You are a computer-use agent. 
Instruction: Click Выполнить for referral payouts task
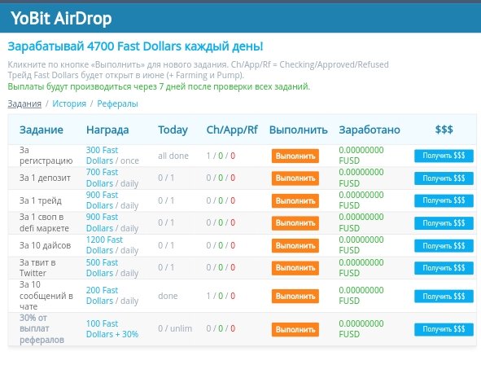pyautogui.click(x=295, y=330)
